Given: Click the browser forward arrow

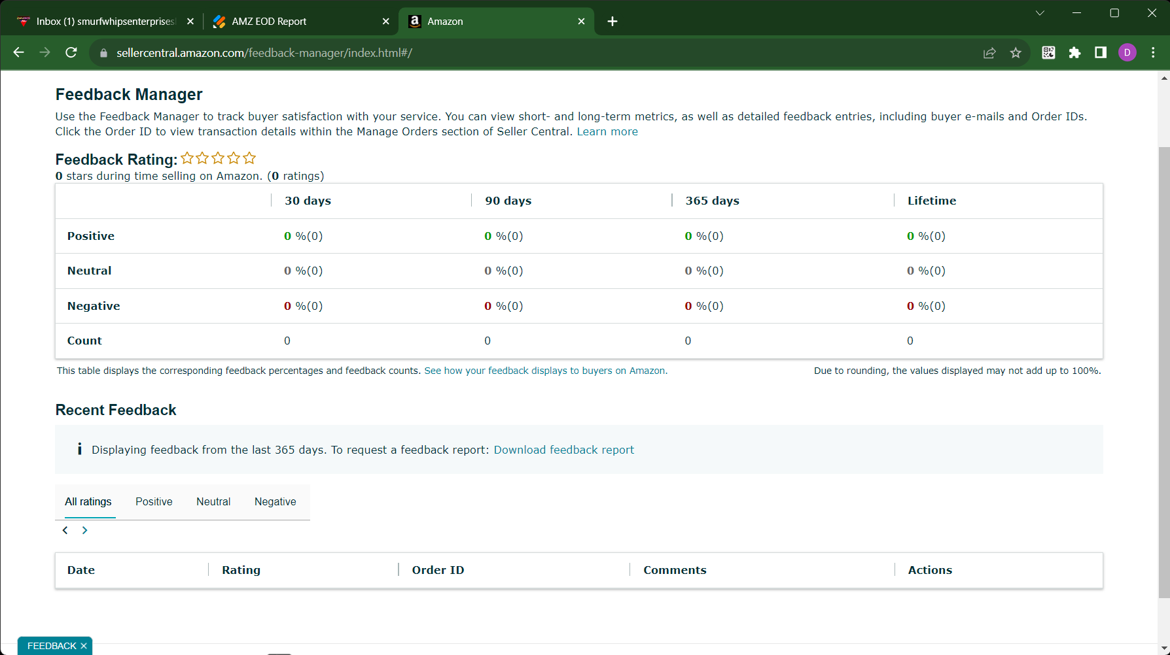Looking at the screenshot, I should 45,52.
